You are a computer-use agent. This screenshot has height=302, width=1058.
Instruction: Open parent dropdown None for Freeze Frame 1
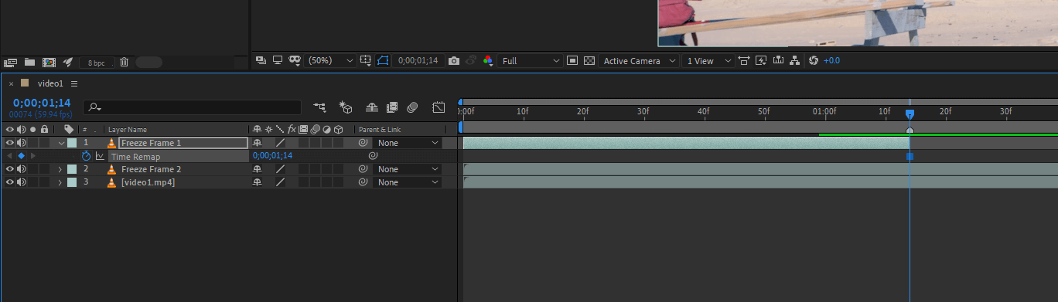coord(407,143)
